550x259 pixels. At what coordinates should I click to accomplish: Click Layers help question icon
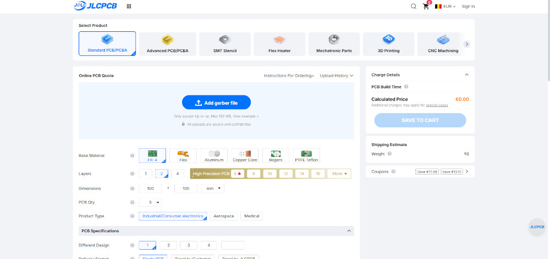(x=132, y=173)
